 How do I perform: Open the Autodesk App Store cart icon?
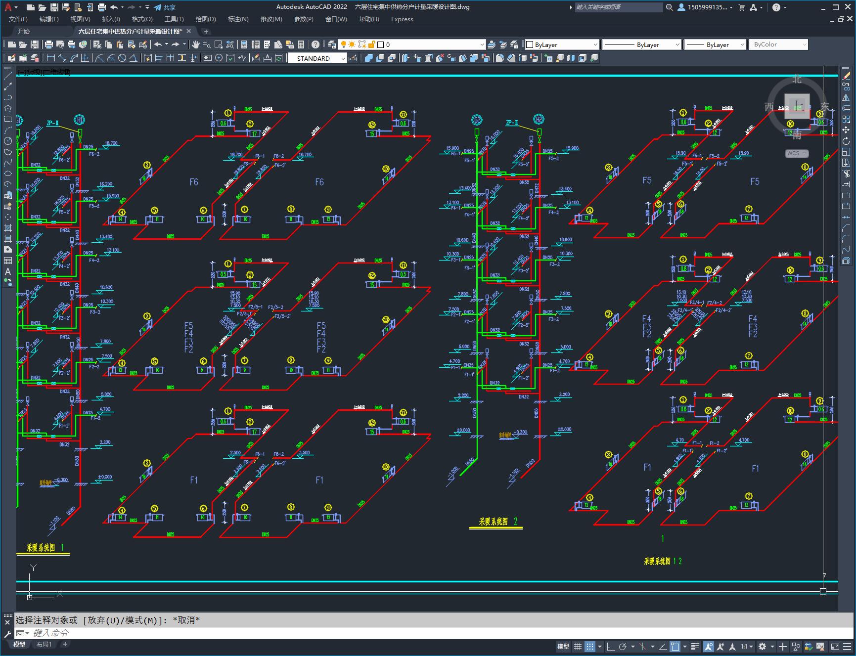(x=741, y=7)
